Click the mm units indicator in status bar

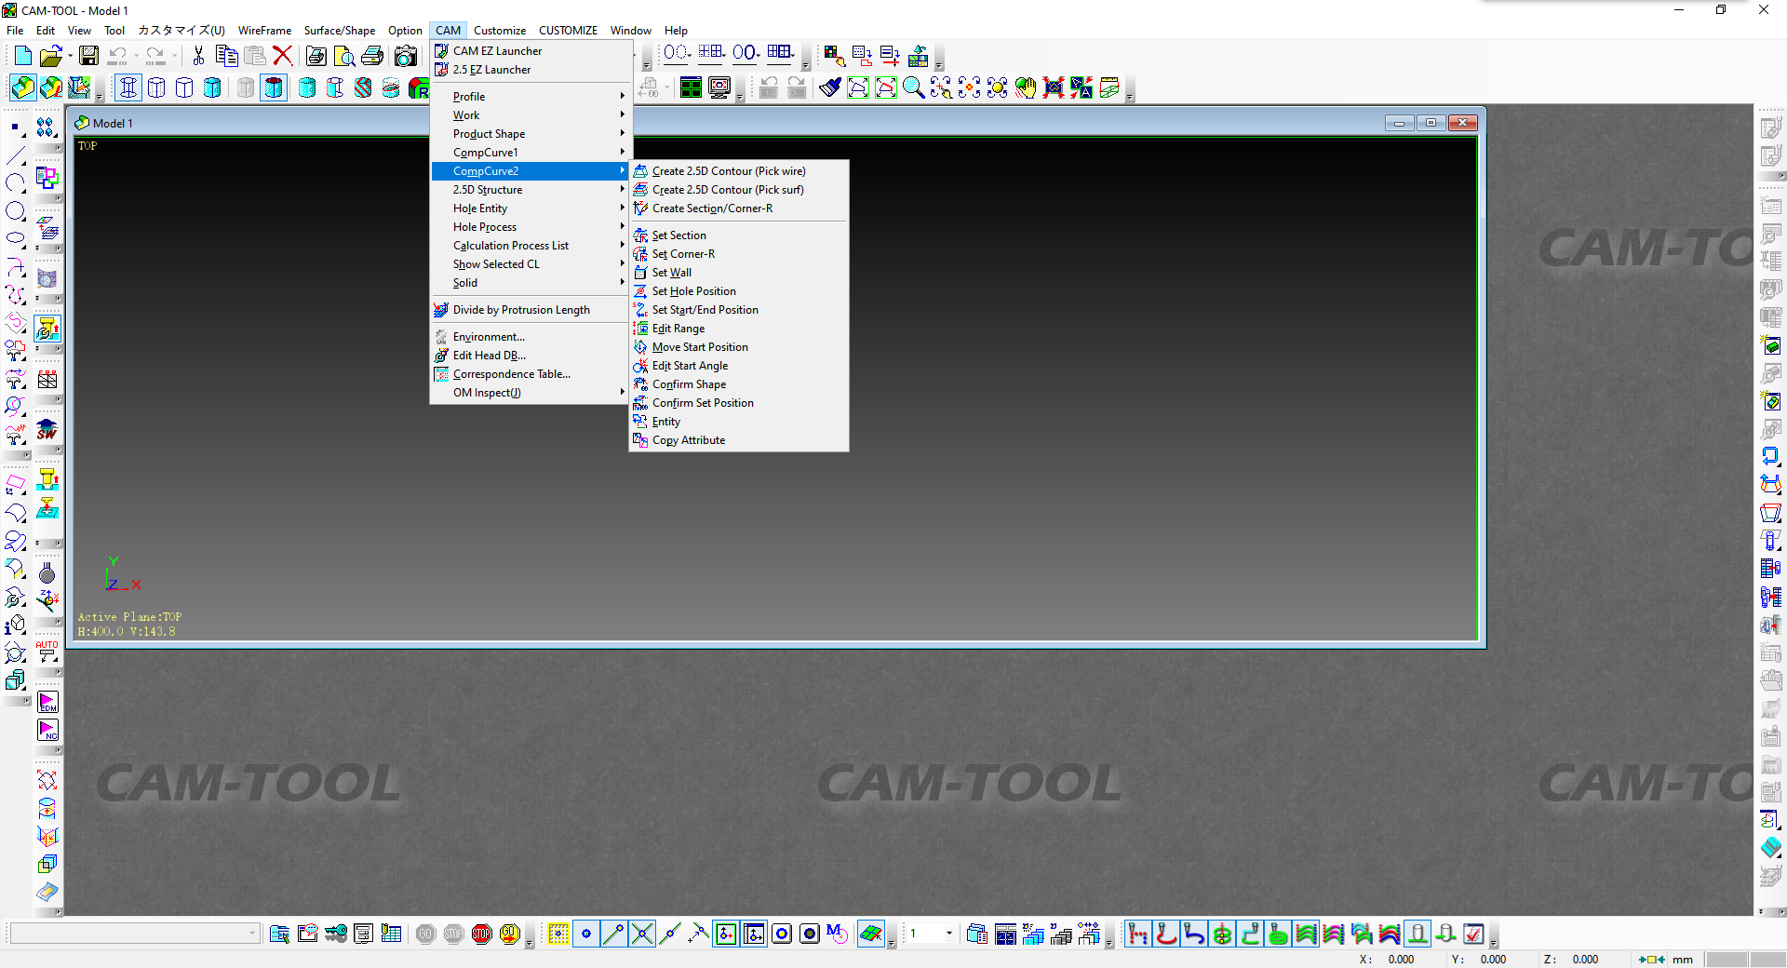click(x=1683, y=960)
